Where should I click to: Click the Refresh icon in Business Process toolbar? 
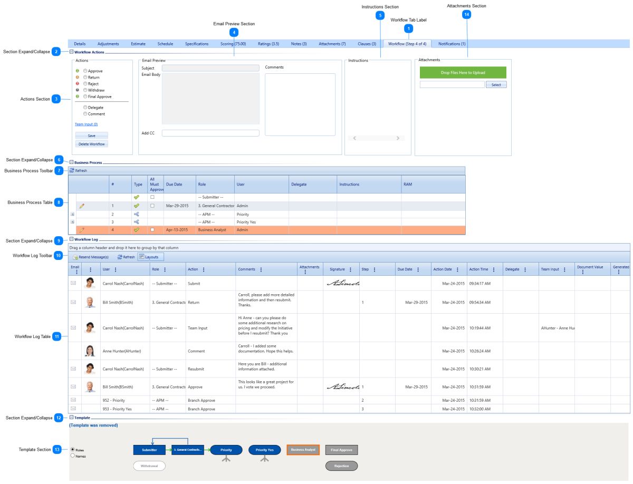pos(72,171)
